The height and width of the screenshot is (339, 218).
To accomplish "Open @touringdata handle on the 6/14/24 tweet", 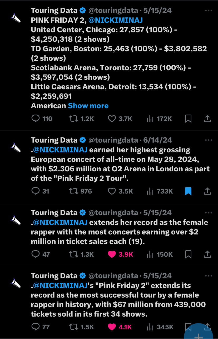I will coord(113,140).
